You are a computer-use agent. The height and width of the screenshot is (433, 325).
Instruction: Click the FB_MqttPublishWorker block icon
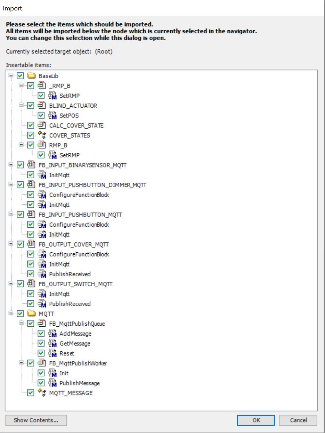tap(42, 363)
